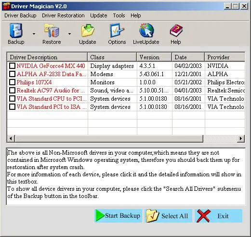Tick the Philips 107X4 checkbox

coord(12,82)
